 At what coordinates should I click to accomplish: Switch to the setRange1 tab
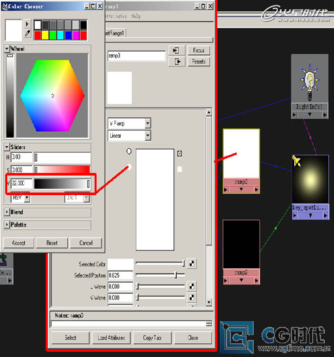[x=115, y=33]
